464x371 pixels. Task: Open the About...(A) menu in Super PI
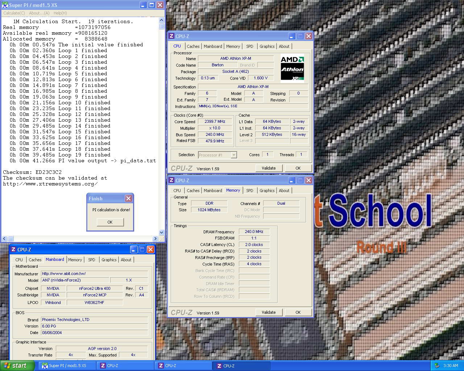pyautogui.click(x=39, y=13)
